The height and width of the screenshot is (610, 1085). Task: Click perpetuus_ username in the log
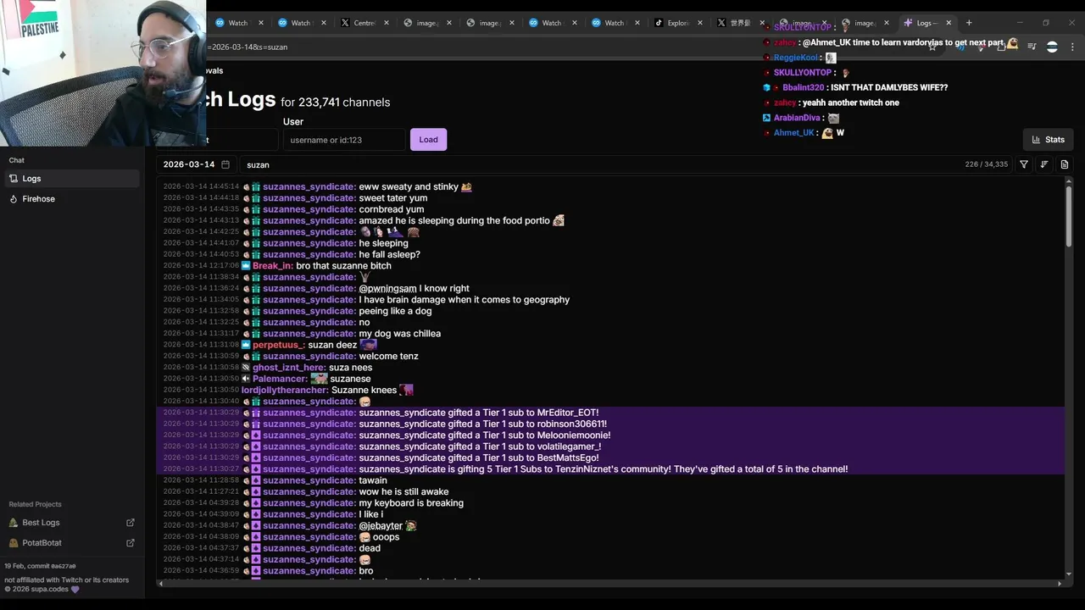[279, 345]
